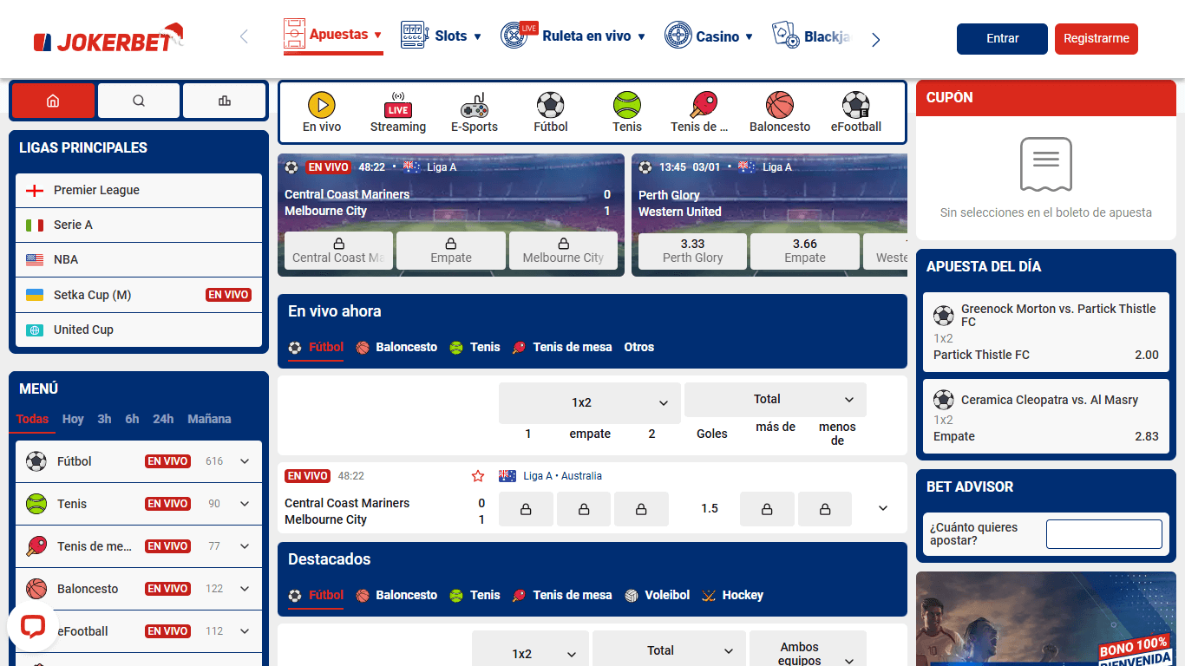Open United Cup league
Screen dimensions: 1185x666
coord(139,330)
